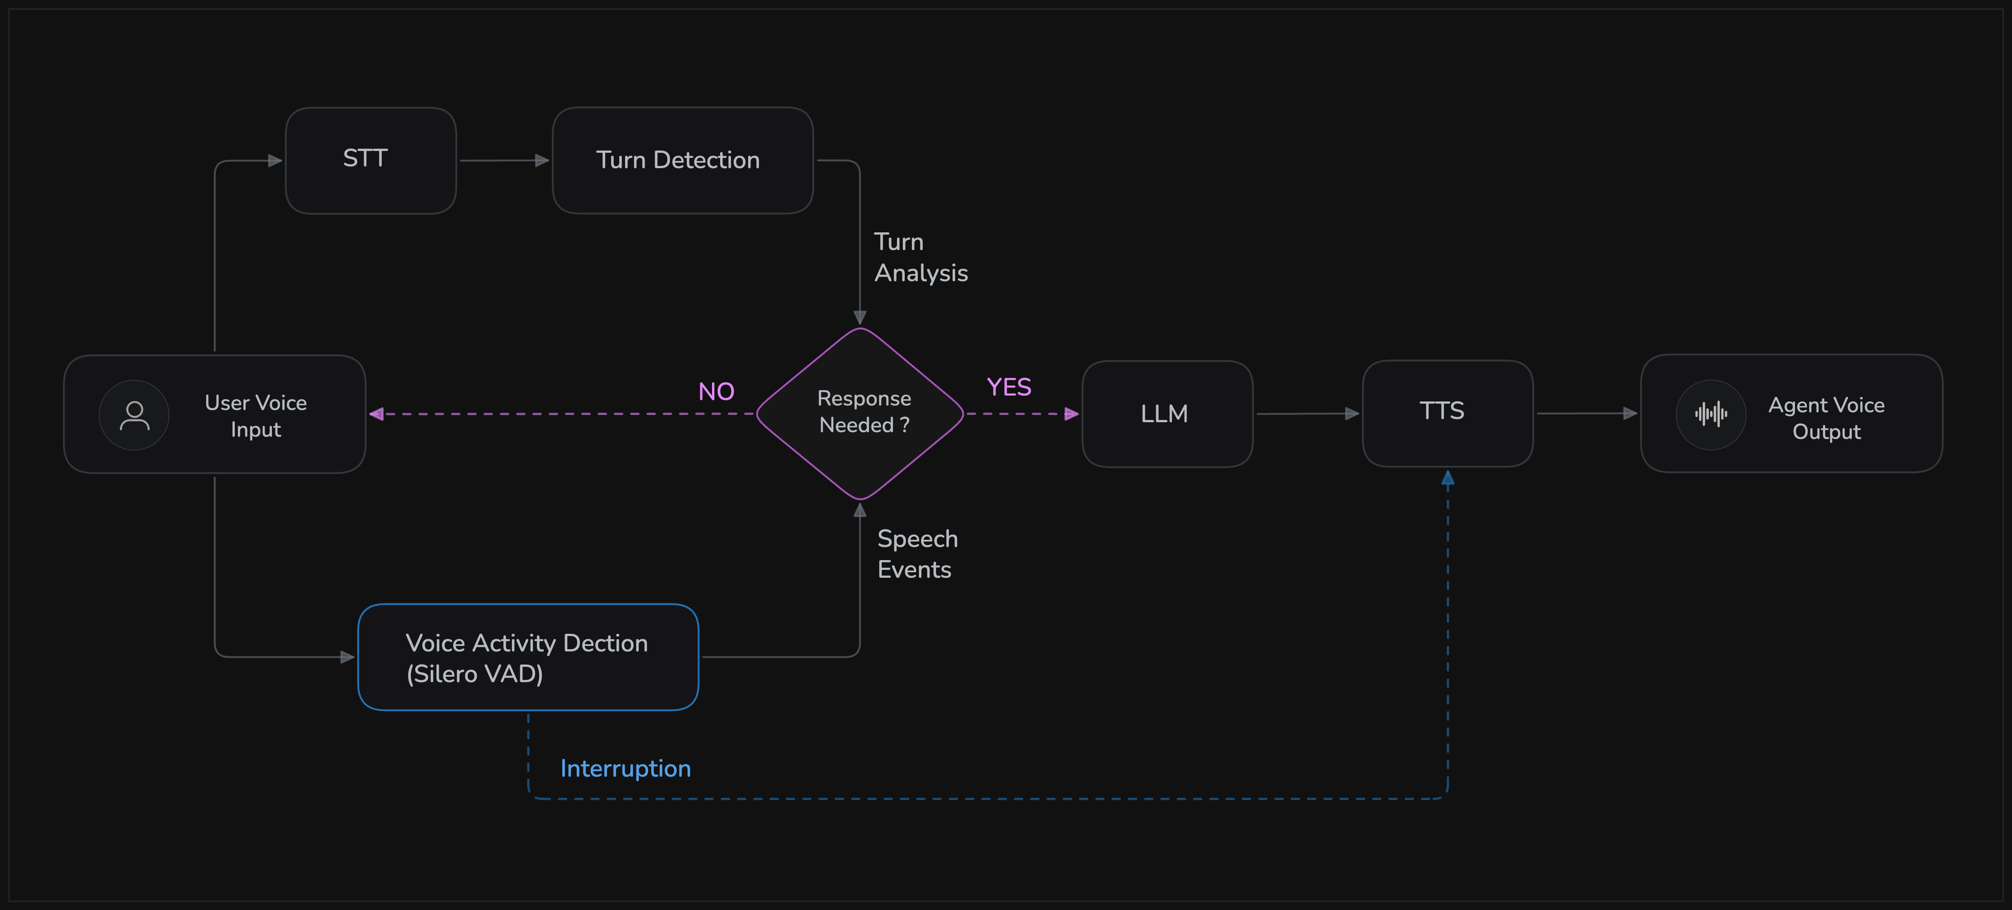The height and width of the screenshot is (910, 2012).
Task: Click the Response Needed decision diamond
Action: point(860,414)
